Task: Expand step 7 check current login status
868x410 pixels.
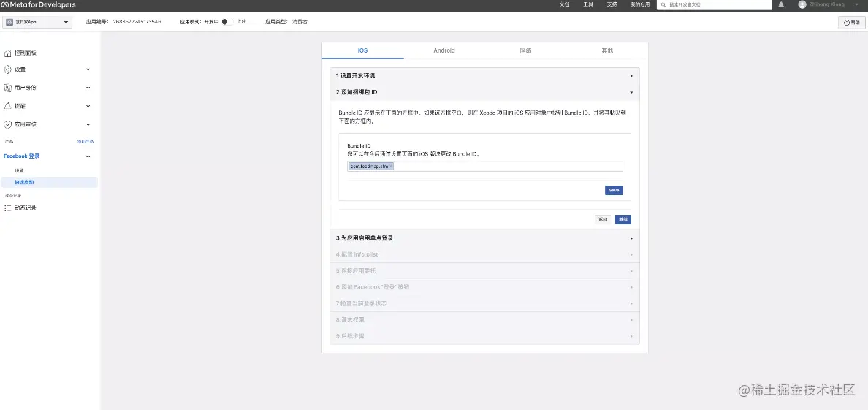Action: (485, 303)
